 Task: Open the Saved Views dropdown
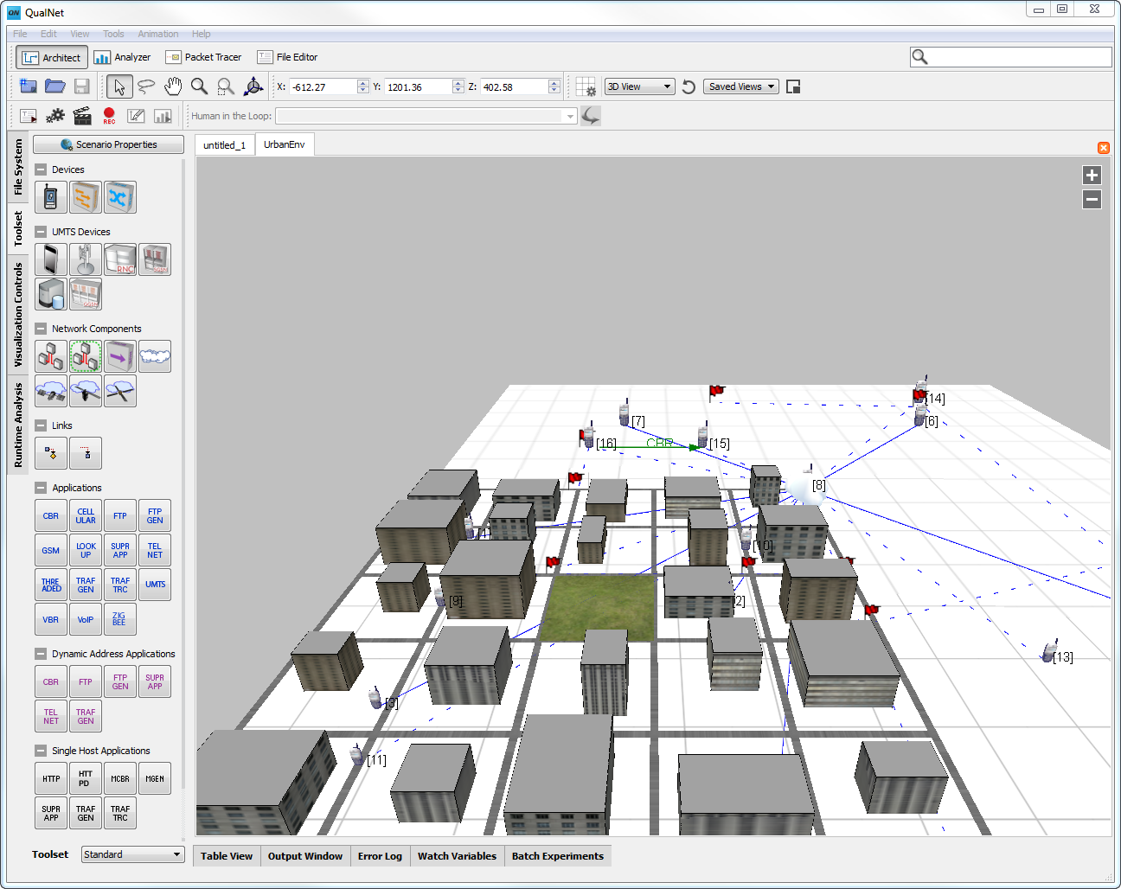[x=741, y=86]
